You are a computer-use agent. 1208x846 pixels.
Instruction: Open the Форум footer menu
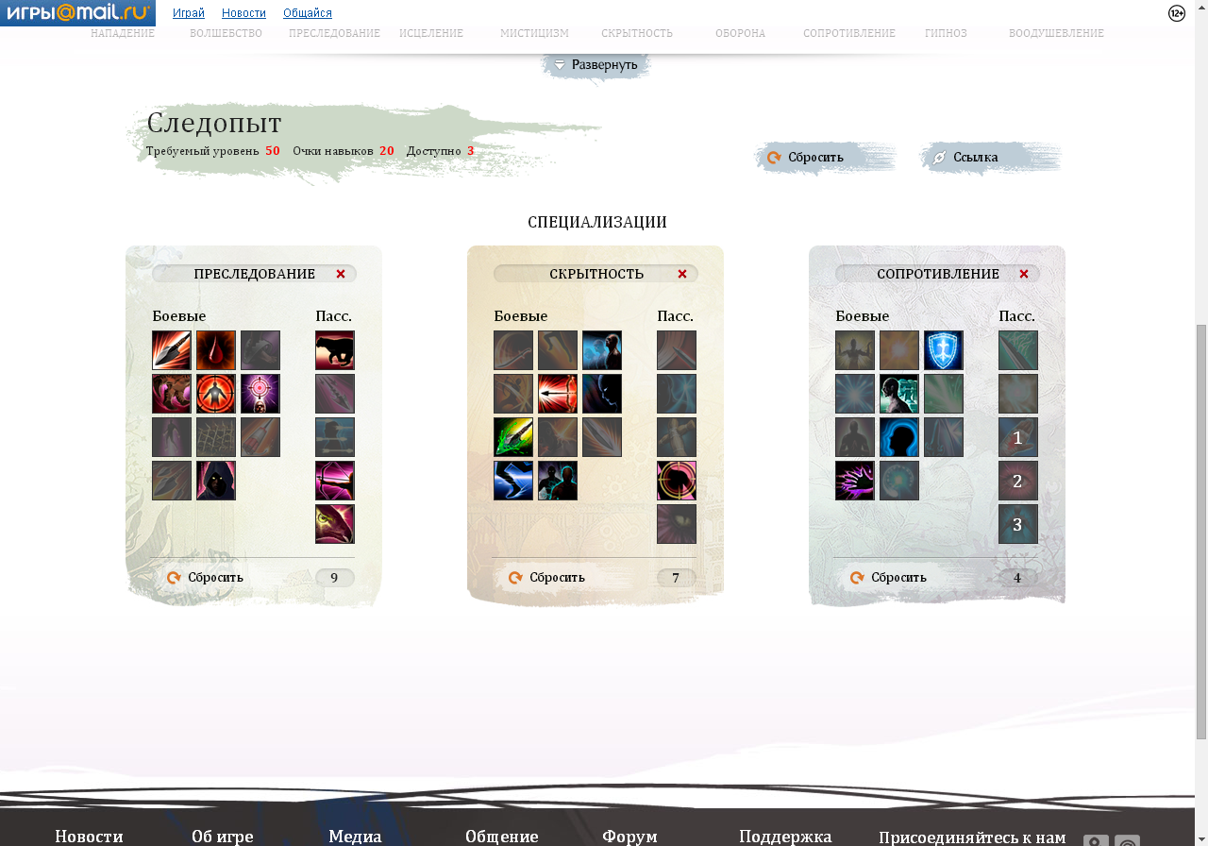point(629,837)
